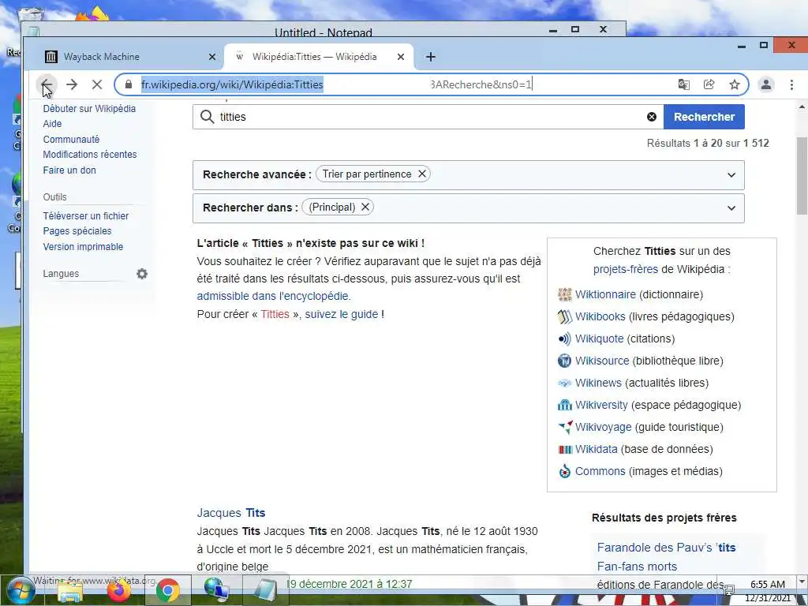Expand the Rechercher dans panel
This screenshot has width=808, height=606.
click(x=731, y=208)
